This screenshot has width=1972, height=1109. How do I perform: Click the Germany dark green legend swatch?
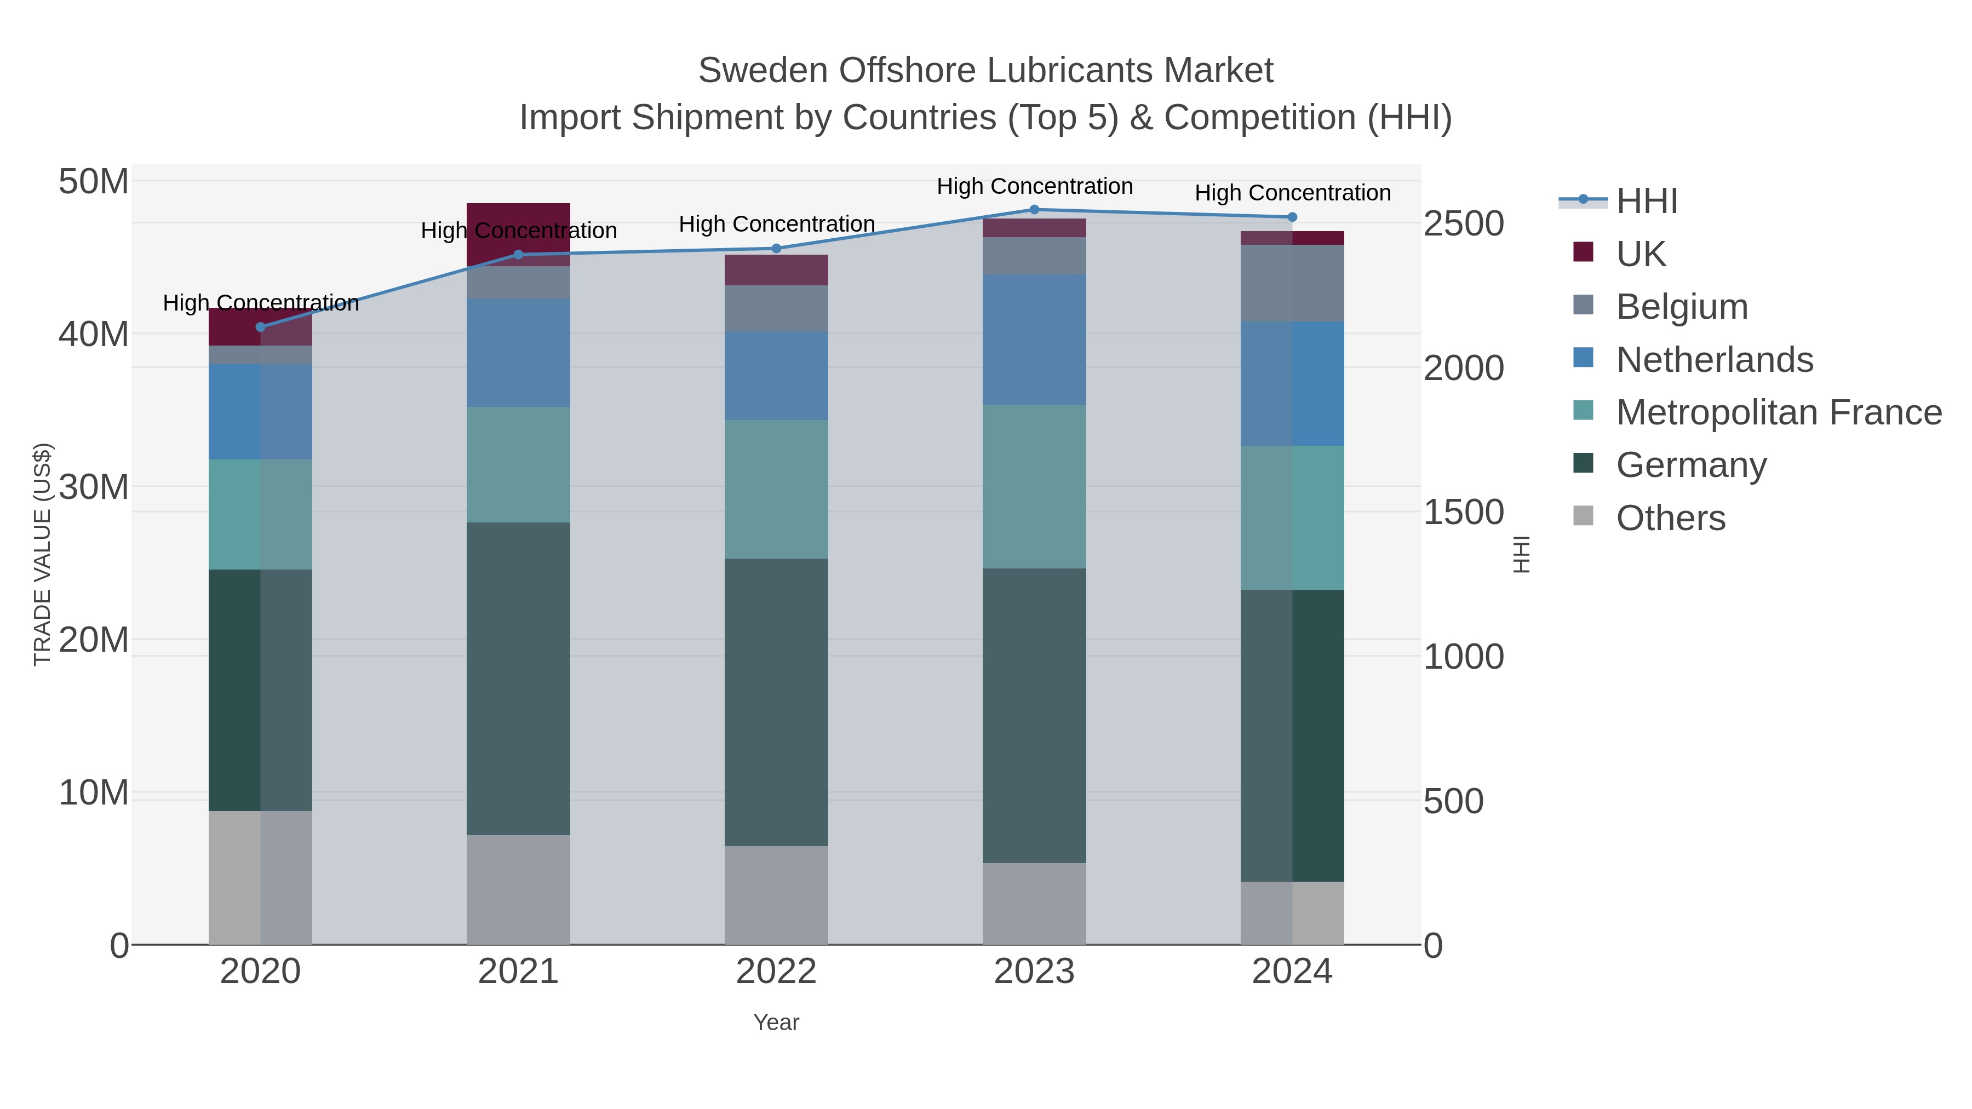[1583, 463]
